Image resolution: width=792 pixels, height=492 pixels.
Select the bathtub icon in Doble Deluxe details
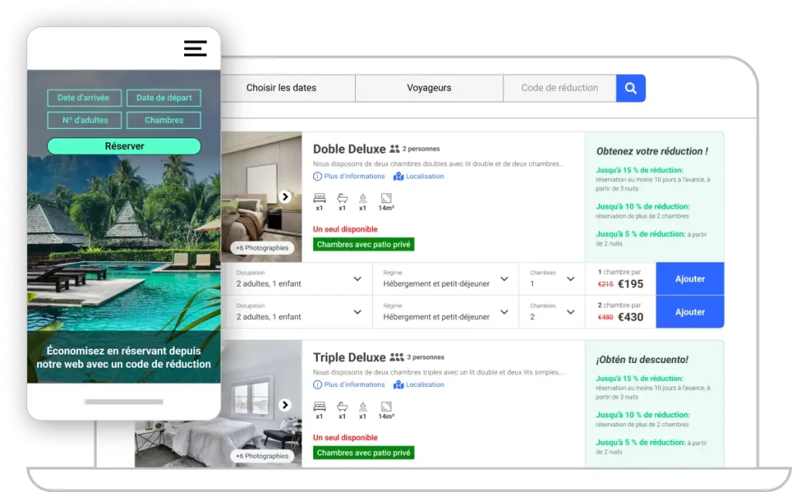[342, 198]
